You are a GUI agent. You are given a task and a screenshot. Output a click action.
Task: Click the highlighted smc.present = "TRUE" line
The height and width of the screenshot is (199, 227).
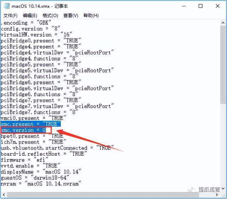31,124
